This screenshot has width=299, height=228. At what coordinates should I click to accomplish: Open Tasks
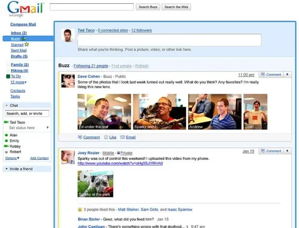(15, 97)
